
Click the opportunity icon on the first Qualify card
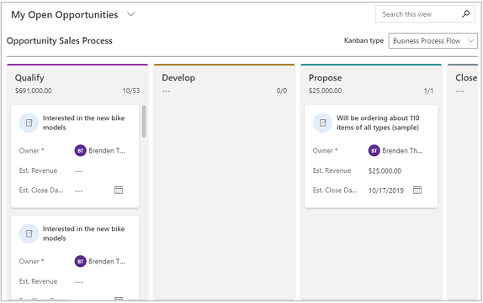pyautogui.click(x=29, y=123)
